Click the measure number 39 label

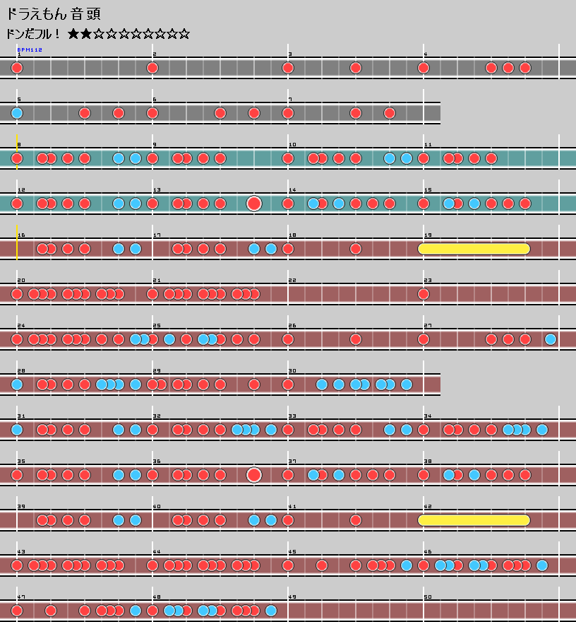(x=21, y=507)
